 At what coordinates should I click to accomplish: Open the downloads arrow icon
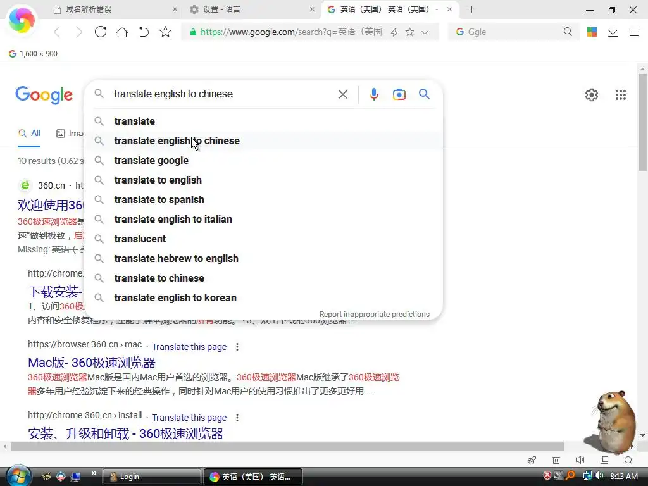pos(613,32)
